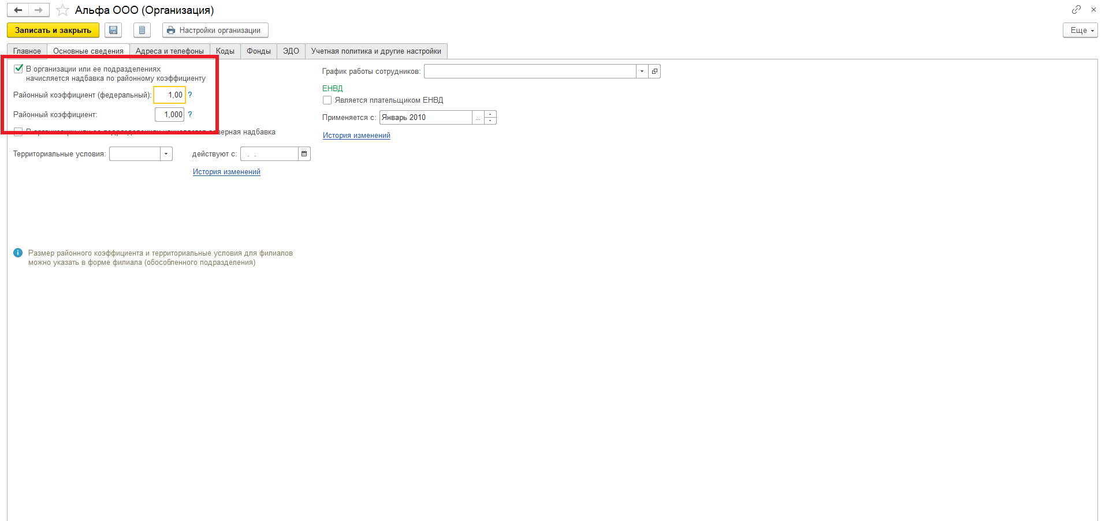Open Учетная политика и другие настройки tab
The image size is (1109, 521).
376,51
